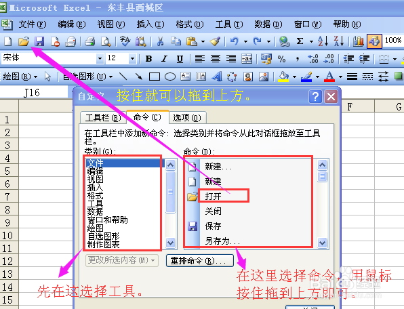Open the 文件(F) menu

pos(33,24)
